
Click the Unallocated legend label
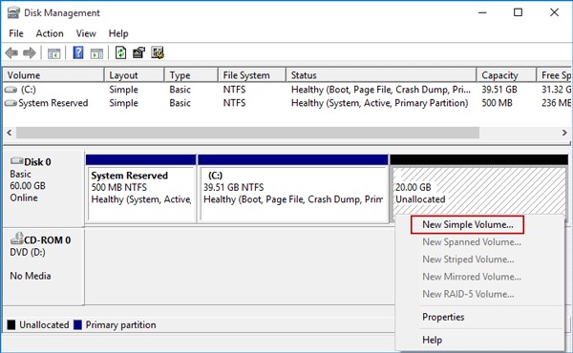[44, 325]
